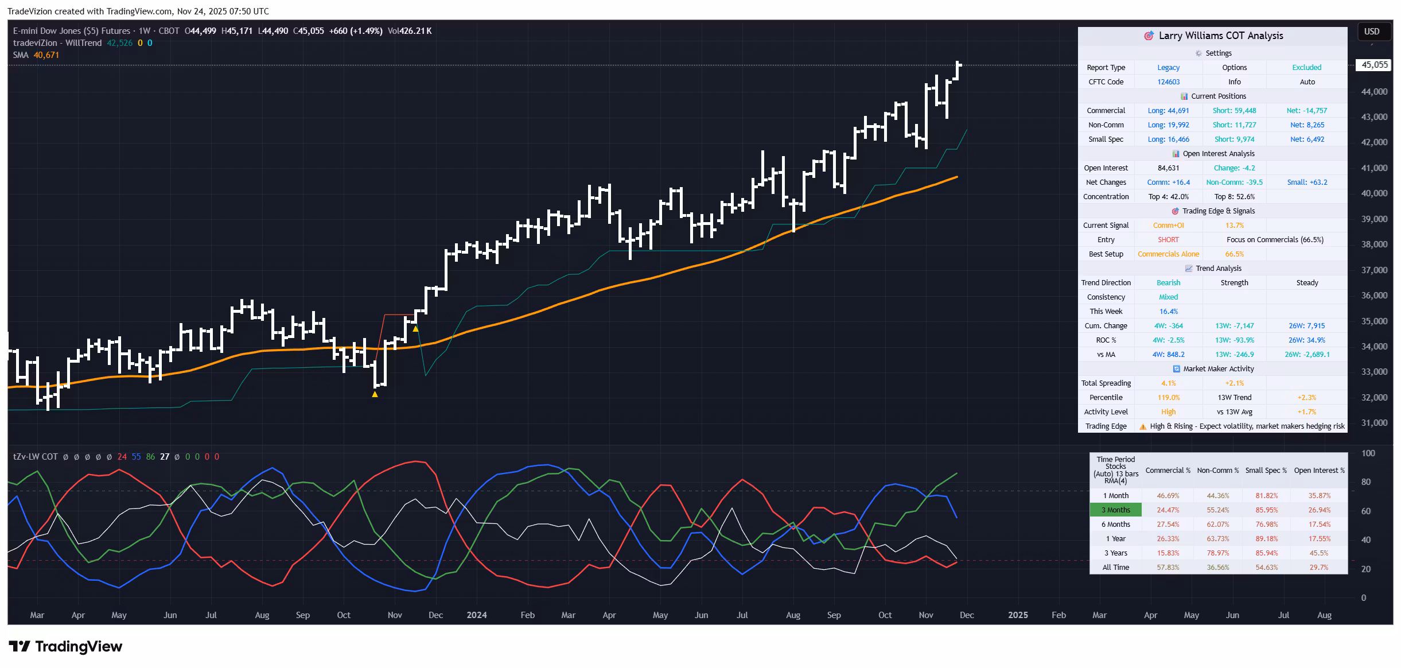Click the SMA 40,671 indicator legend
This screenshot has height=668, width=1401.
pyautogui.click(x=36, y=55)
